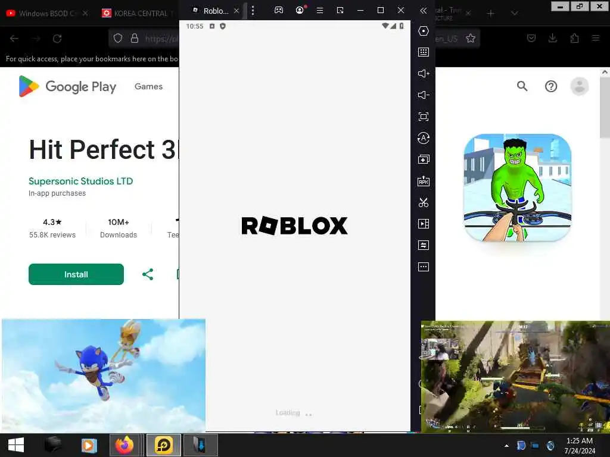Open the browser application menu
This screenshot has width=610, height=457.
[x=596, y=38]
